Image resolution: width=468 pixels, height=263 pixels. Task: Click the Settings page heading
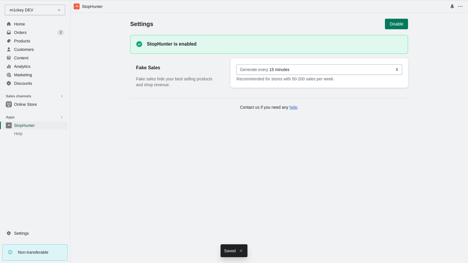pyautogui.click(x=142, y=24)
